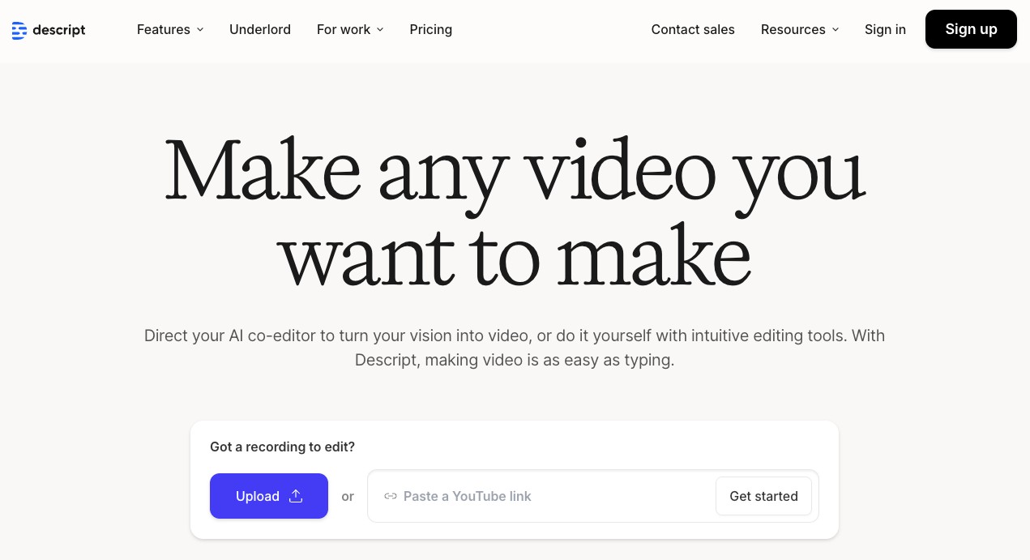This screenshot has width=1030, height=560.
Task: Click the Sign in link
Action: click(x=885, y=29)
